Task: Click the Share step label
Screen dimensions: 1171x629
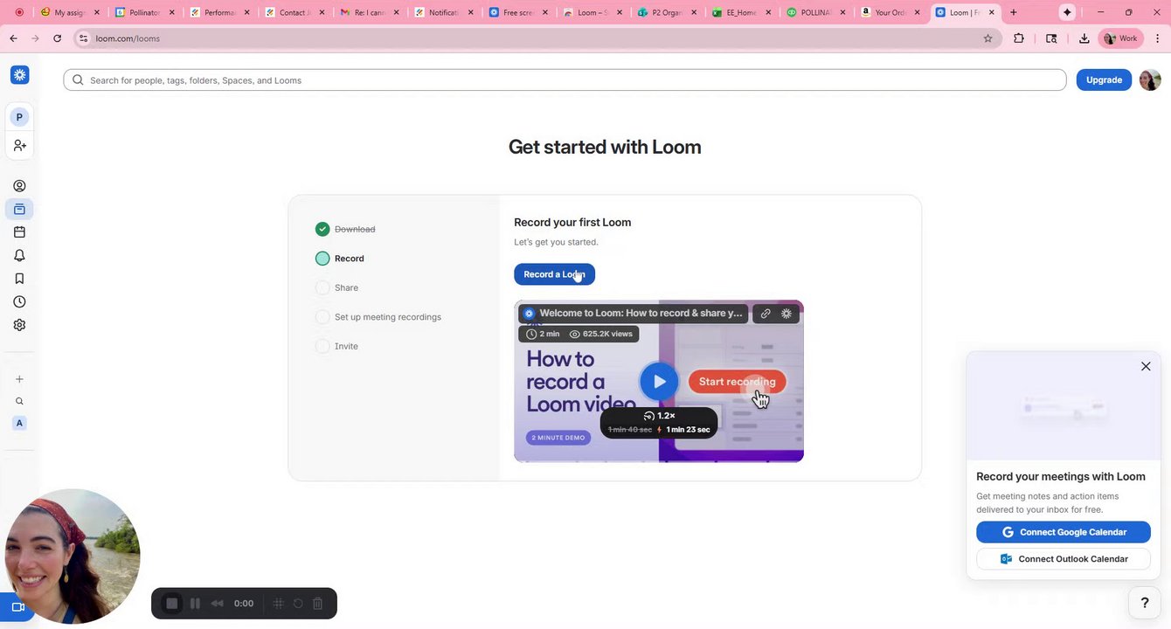Action: pos(346,287)
